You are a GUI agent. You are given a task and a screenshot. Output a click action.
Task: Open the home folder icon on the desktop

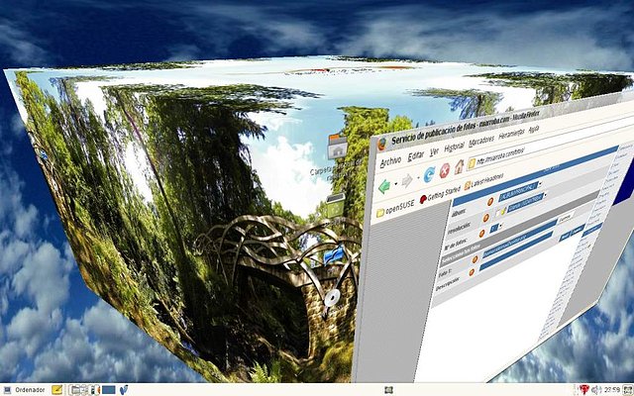tap(337, 148)
